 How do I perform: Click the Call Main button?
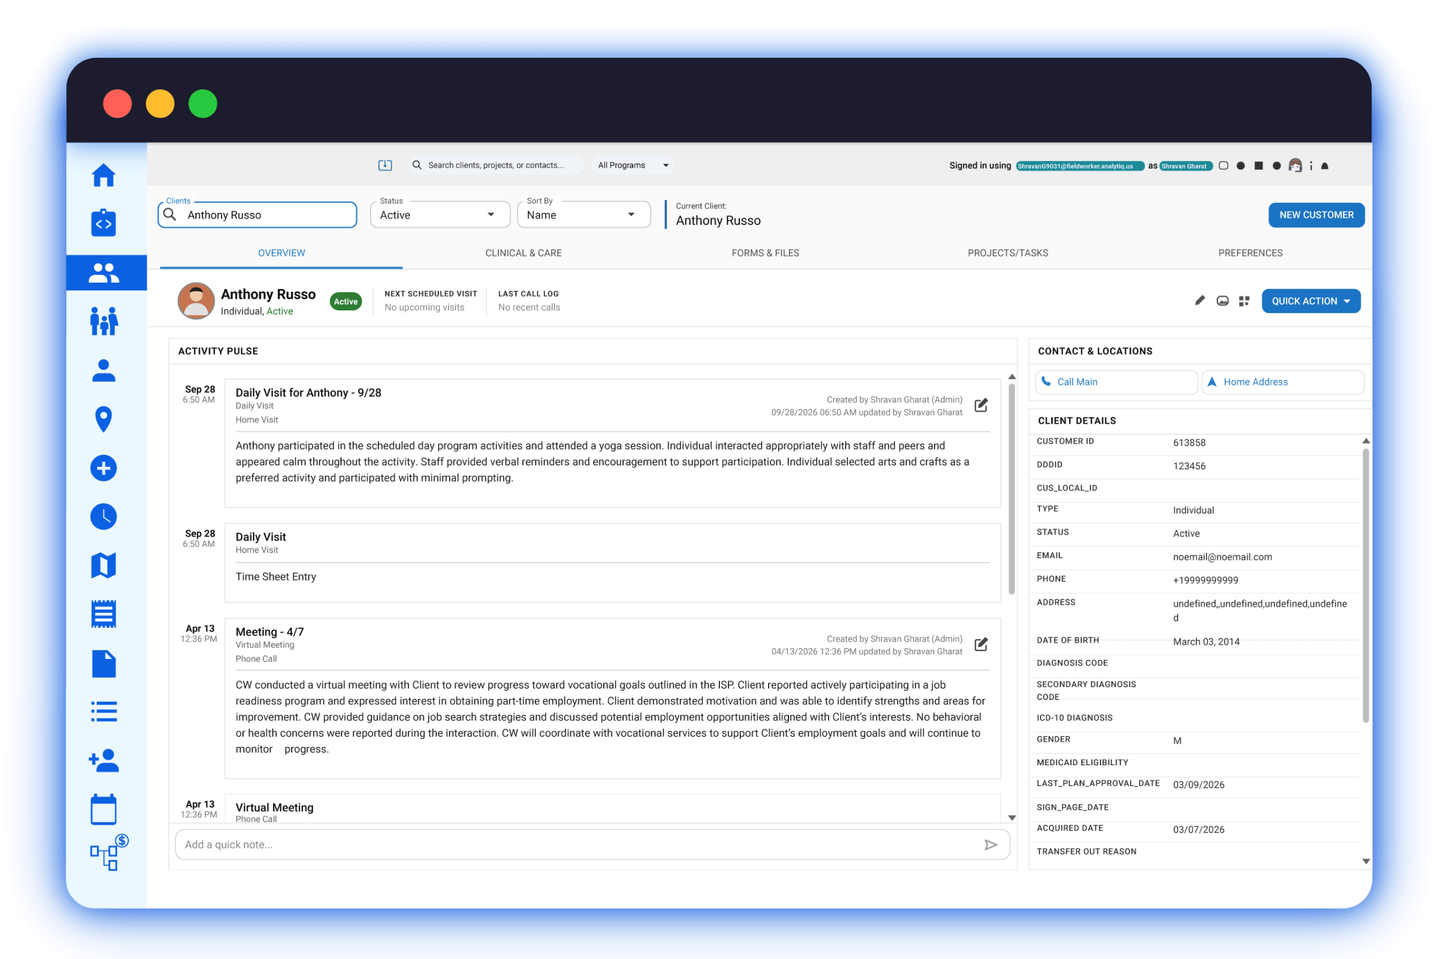tap(1116, 382)
